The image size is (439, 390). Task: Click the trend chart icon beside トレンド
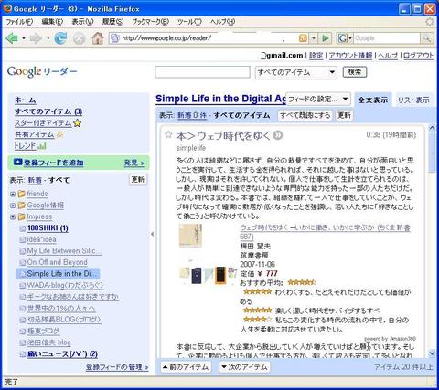pos(42,146)
